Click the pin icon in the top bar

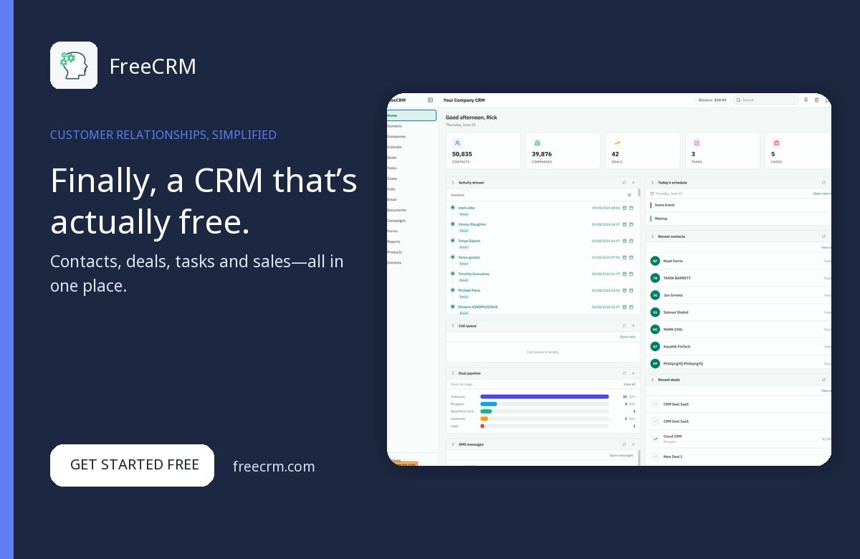coord(806,100)
